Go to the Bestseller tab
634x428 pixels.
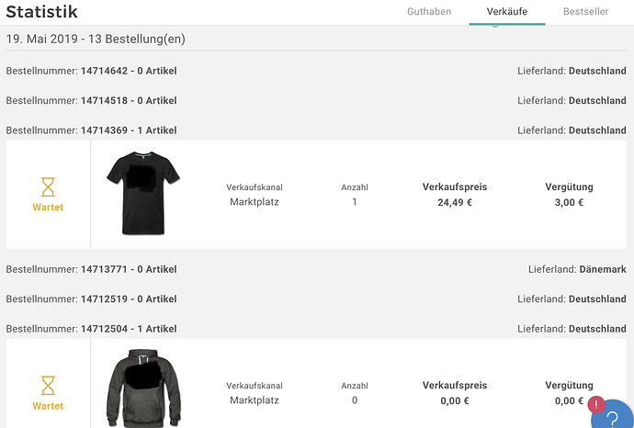click(585, 12)
